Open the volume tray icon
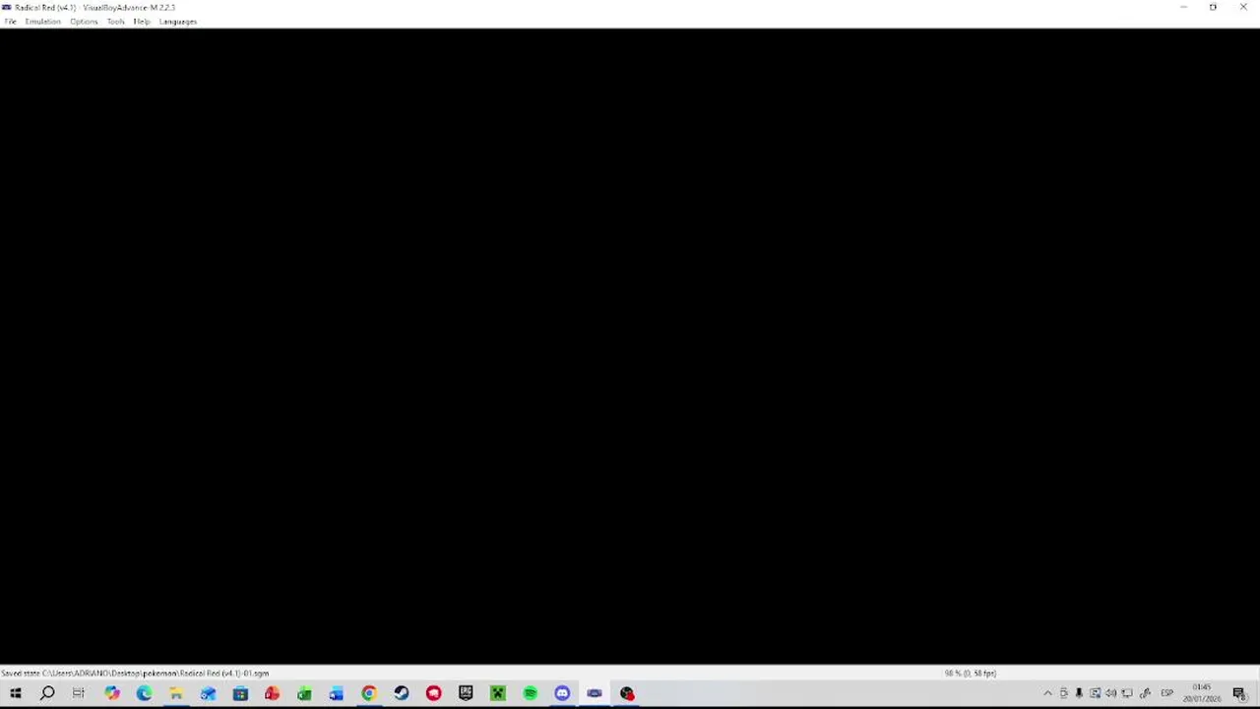The height and width of the screenshot is (709, 1260). point(1111,693)
